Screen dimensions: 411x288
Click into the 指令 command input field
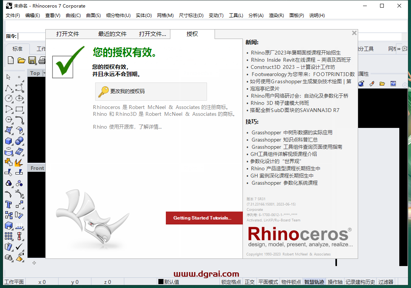pyautogui.click(x=31, y=36)
